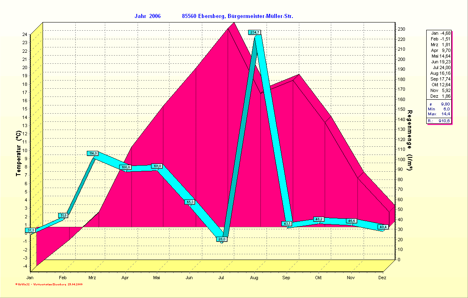Screen dimensions: 468x298
Task: Click the 'R.: 910,6' total rainfall value
Action: tap(439, 121)
